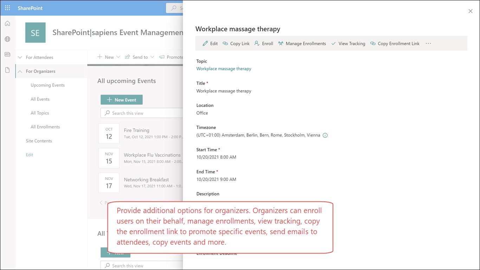Click the SharePoint header search box
Image resolution: width=480 pixels, height=270 pixels.
coord(175,8)
